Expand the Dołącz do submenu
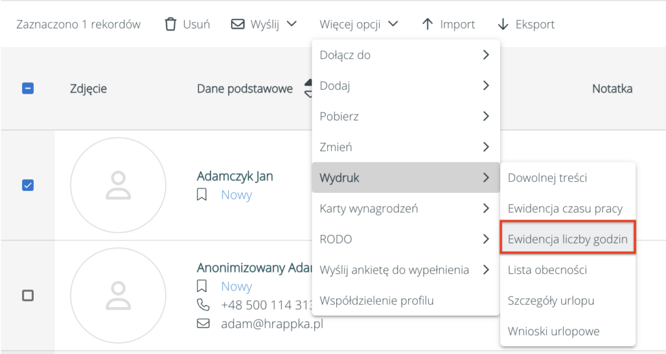The image size is (666, 354). tap(405, 55)
